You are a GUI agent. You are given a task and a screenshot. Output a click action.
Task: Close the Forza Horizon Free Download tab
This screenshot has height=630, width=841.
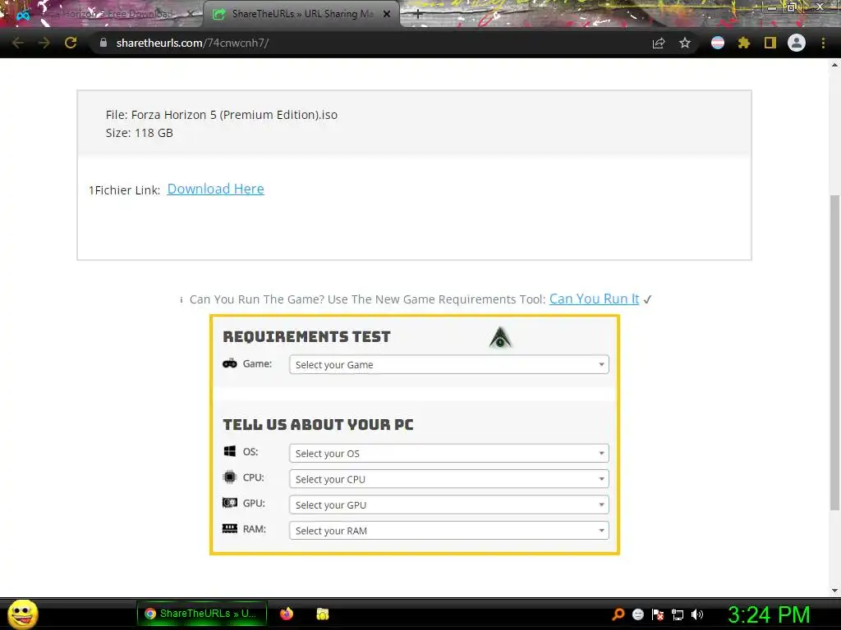tap(190, 15)
